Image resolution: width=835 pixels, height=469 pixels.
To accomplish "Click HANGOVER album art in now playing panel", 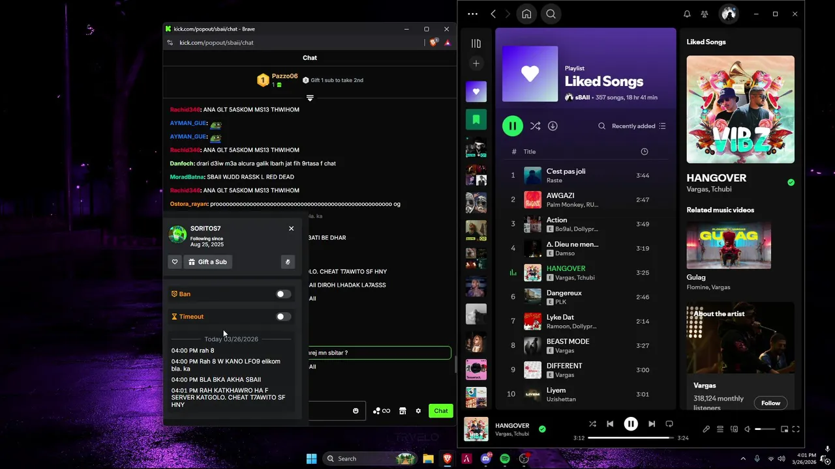I will [740, 109].
